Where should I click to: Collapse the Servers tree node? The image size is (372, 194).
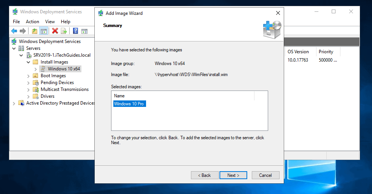tap(14, 48)
